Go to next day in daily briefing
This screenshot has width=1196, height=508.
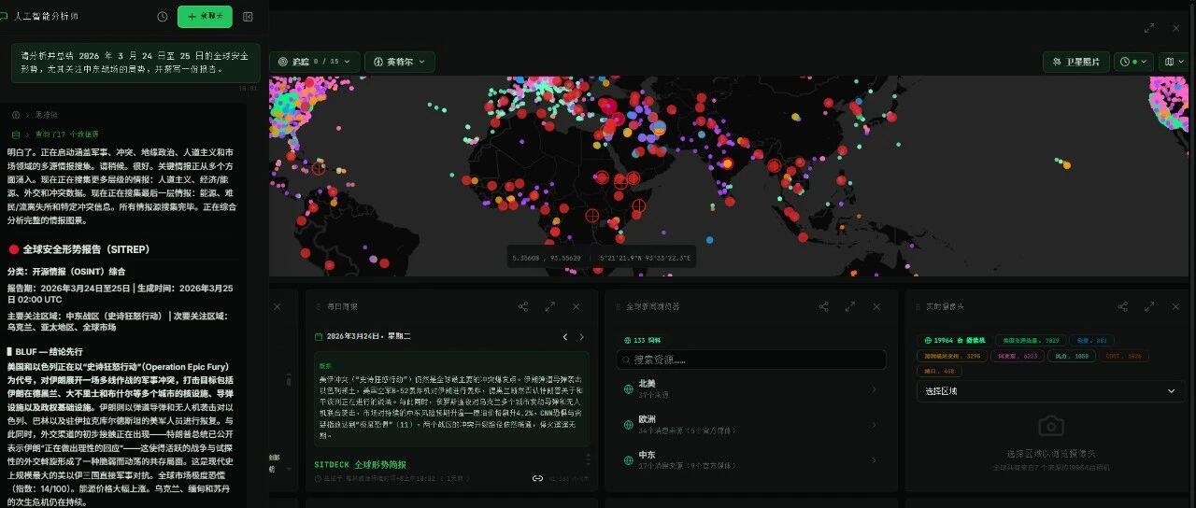[581, 336]
